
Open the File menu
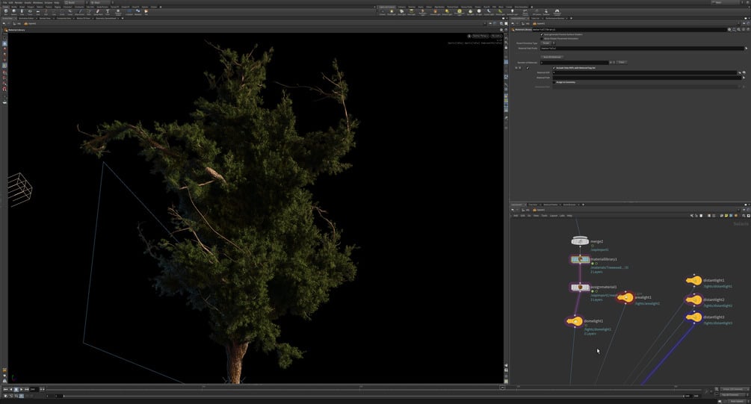tap(4, 2)
